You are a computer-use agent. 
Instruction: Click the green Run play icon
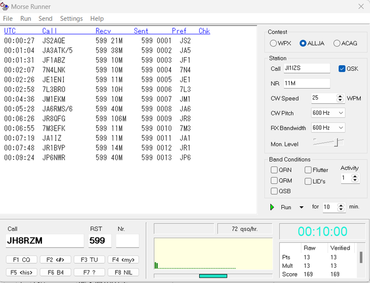[x=272, y=207]
